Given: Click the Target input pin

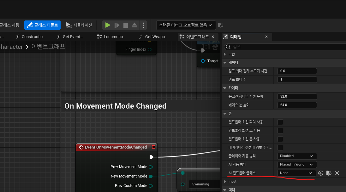Looking at the screenshot, I should point(203,61).
